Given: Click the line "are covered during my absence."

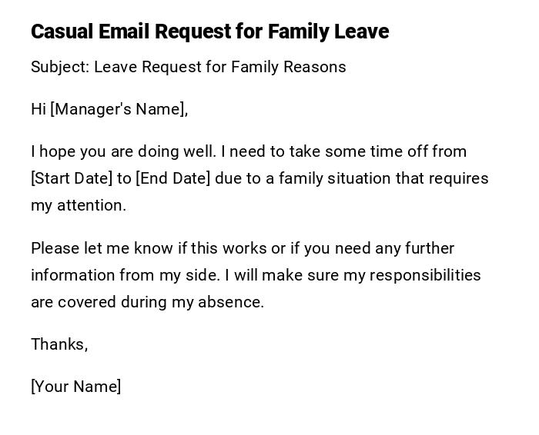Looking at the screenshot, I should click(147, 302).
